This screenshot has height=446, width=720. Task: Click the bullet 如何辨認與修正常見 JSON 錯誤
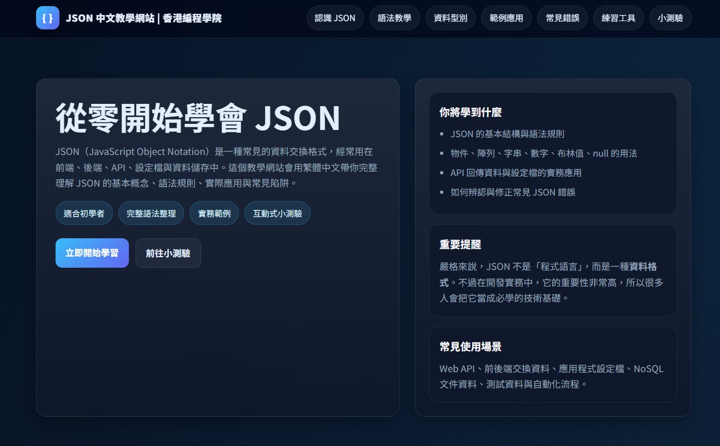pos(513,192)
